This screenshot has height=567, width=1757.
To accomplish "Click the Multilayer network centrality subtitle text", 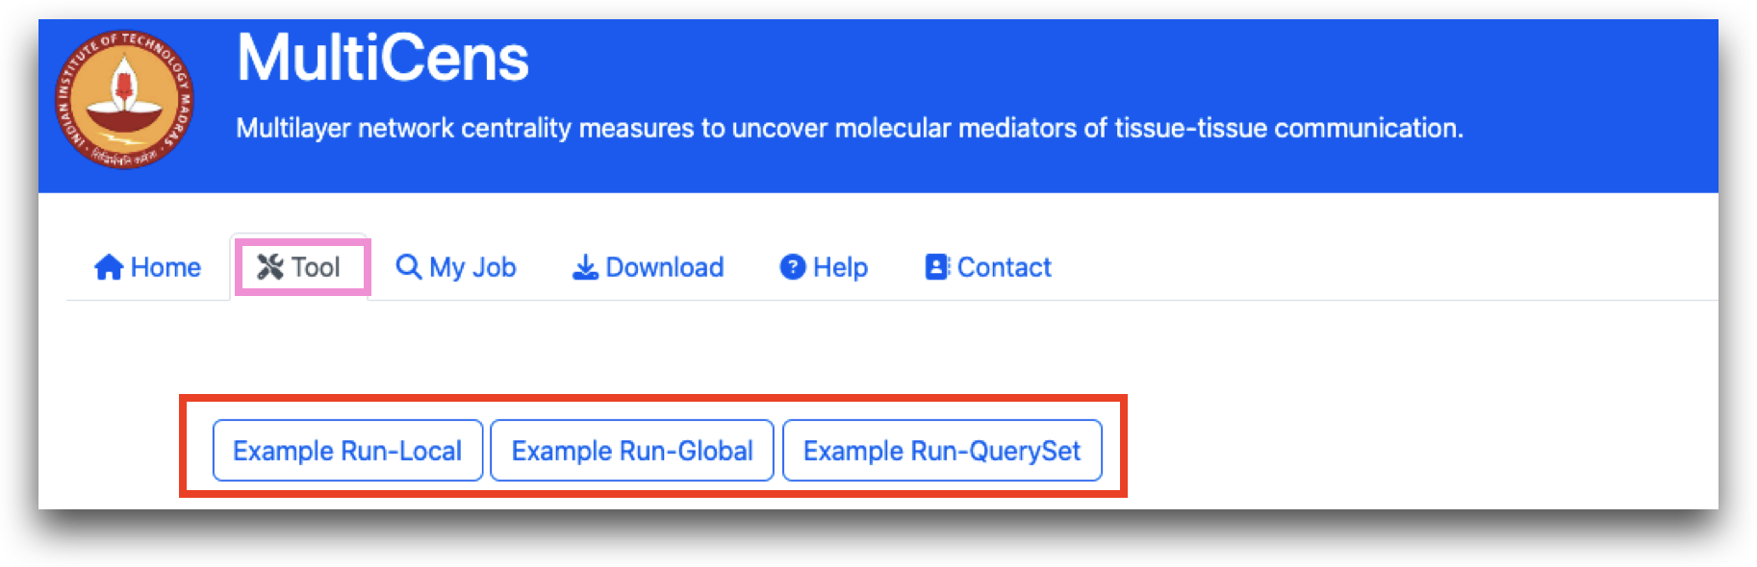I will (850, 128).
